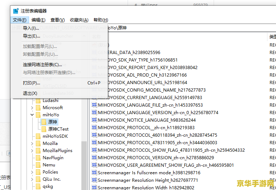This screenshot has height=190, width=276.
Task: Select tree item labeled NavPlugin
Action: (x=53, y=158)
